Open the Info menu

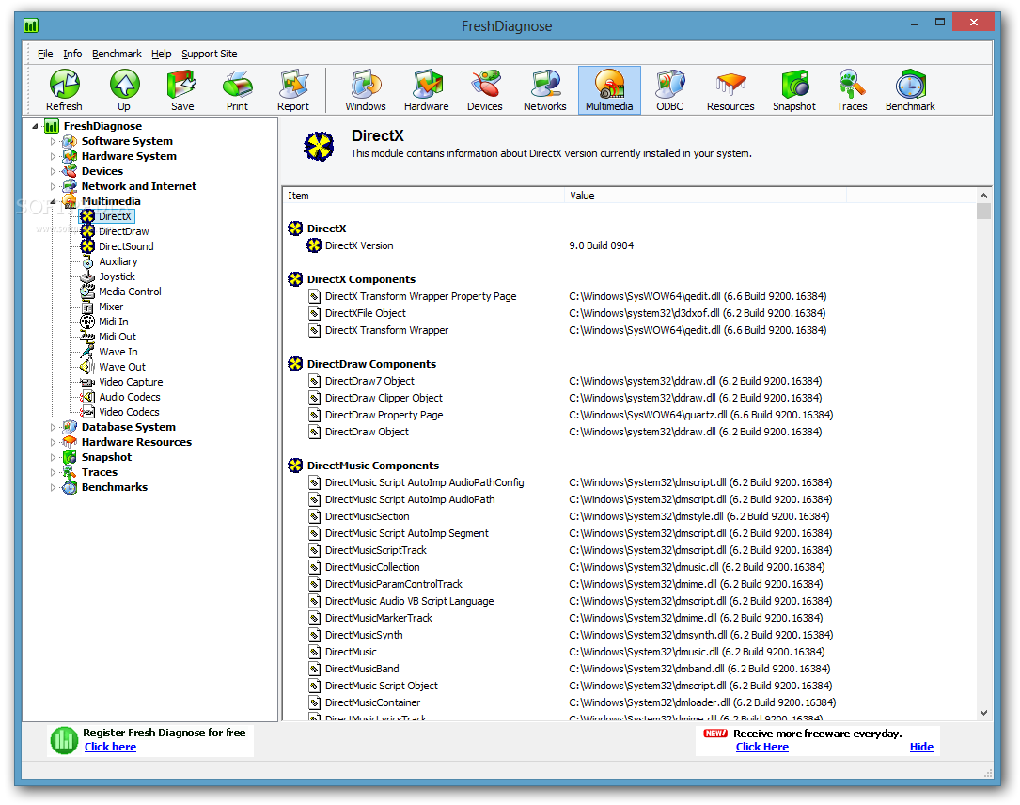(72, 54)
